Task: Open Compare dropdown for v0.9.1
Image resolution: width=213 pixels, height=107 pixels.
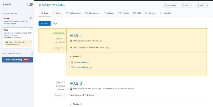Action: coord(59,48)
